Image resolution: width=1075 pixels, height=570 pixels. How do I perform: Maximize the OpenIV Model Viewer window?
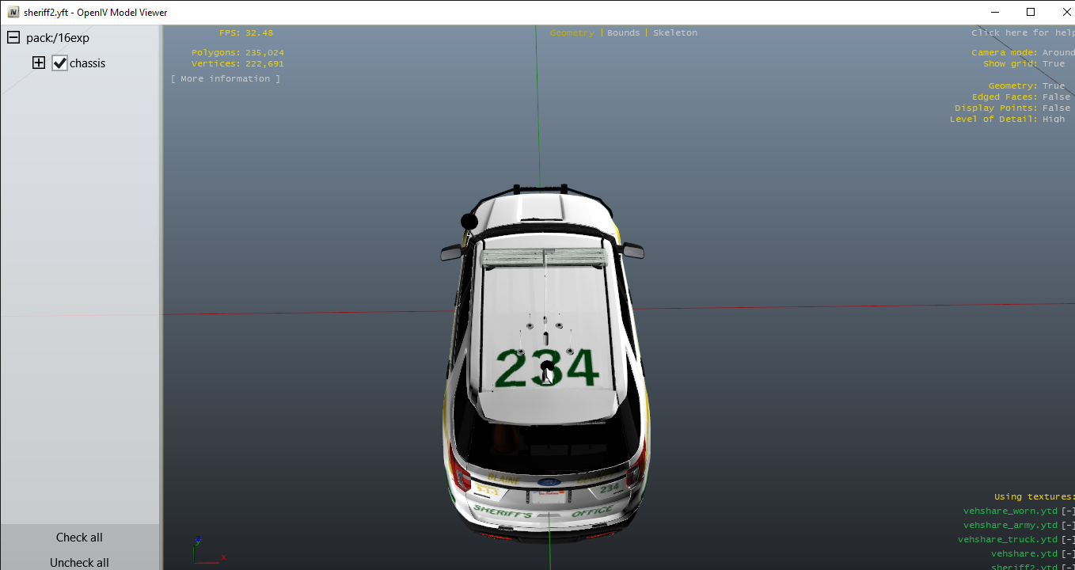tap(1030, 12)
